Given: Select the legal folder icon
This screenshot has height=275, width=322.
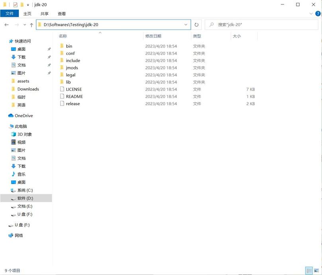Looking at the screenshot, I should click(x=62, y=75).
